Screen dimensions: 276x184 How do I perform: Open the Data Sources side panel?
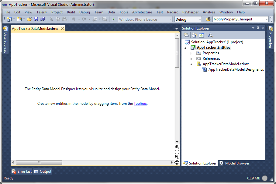click(x=5, y=40)
